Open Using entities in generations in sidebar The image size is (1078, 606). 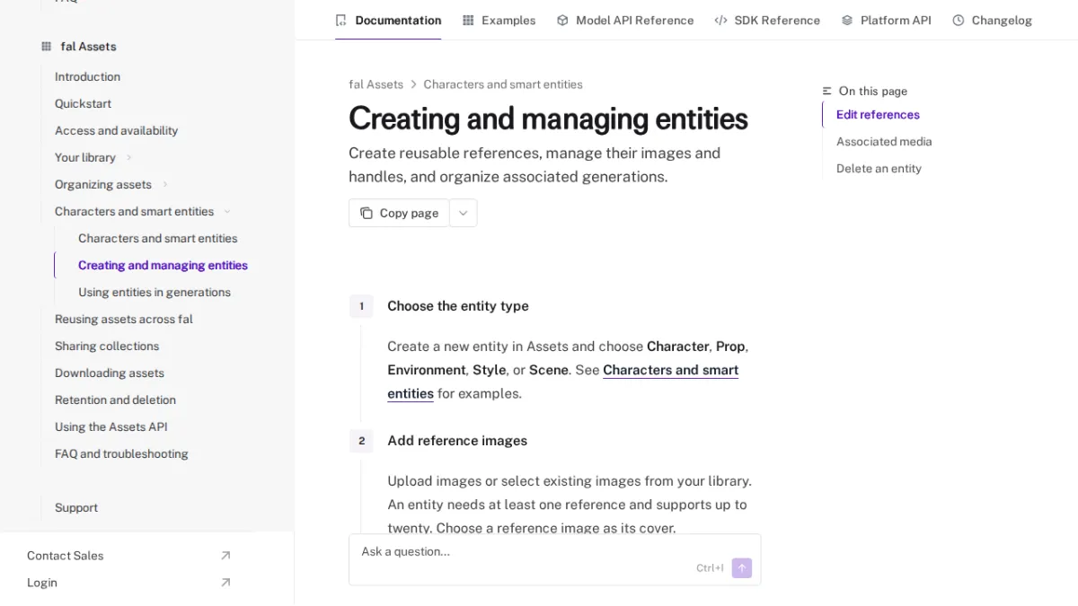point(155,293)
